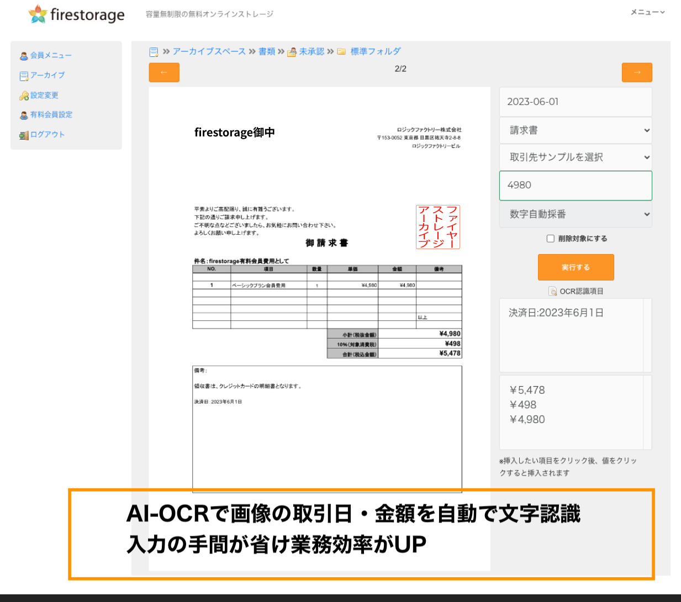Screen dimensions: 681x602
Task: Click the 設定変更 key icon
Action: tap(24, 96)
